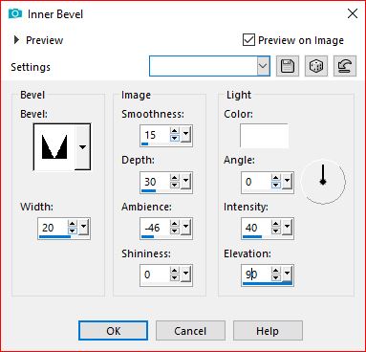Open the Depth slider popup arrow

tap(185, 181)
